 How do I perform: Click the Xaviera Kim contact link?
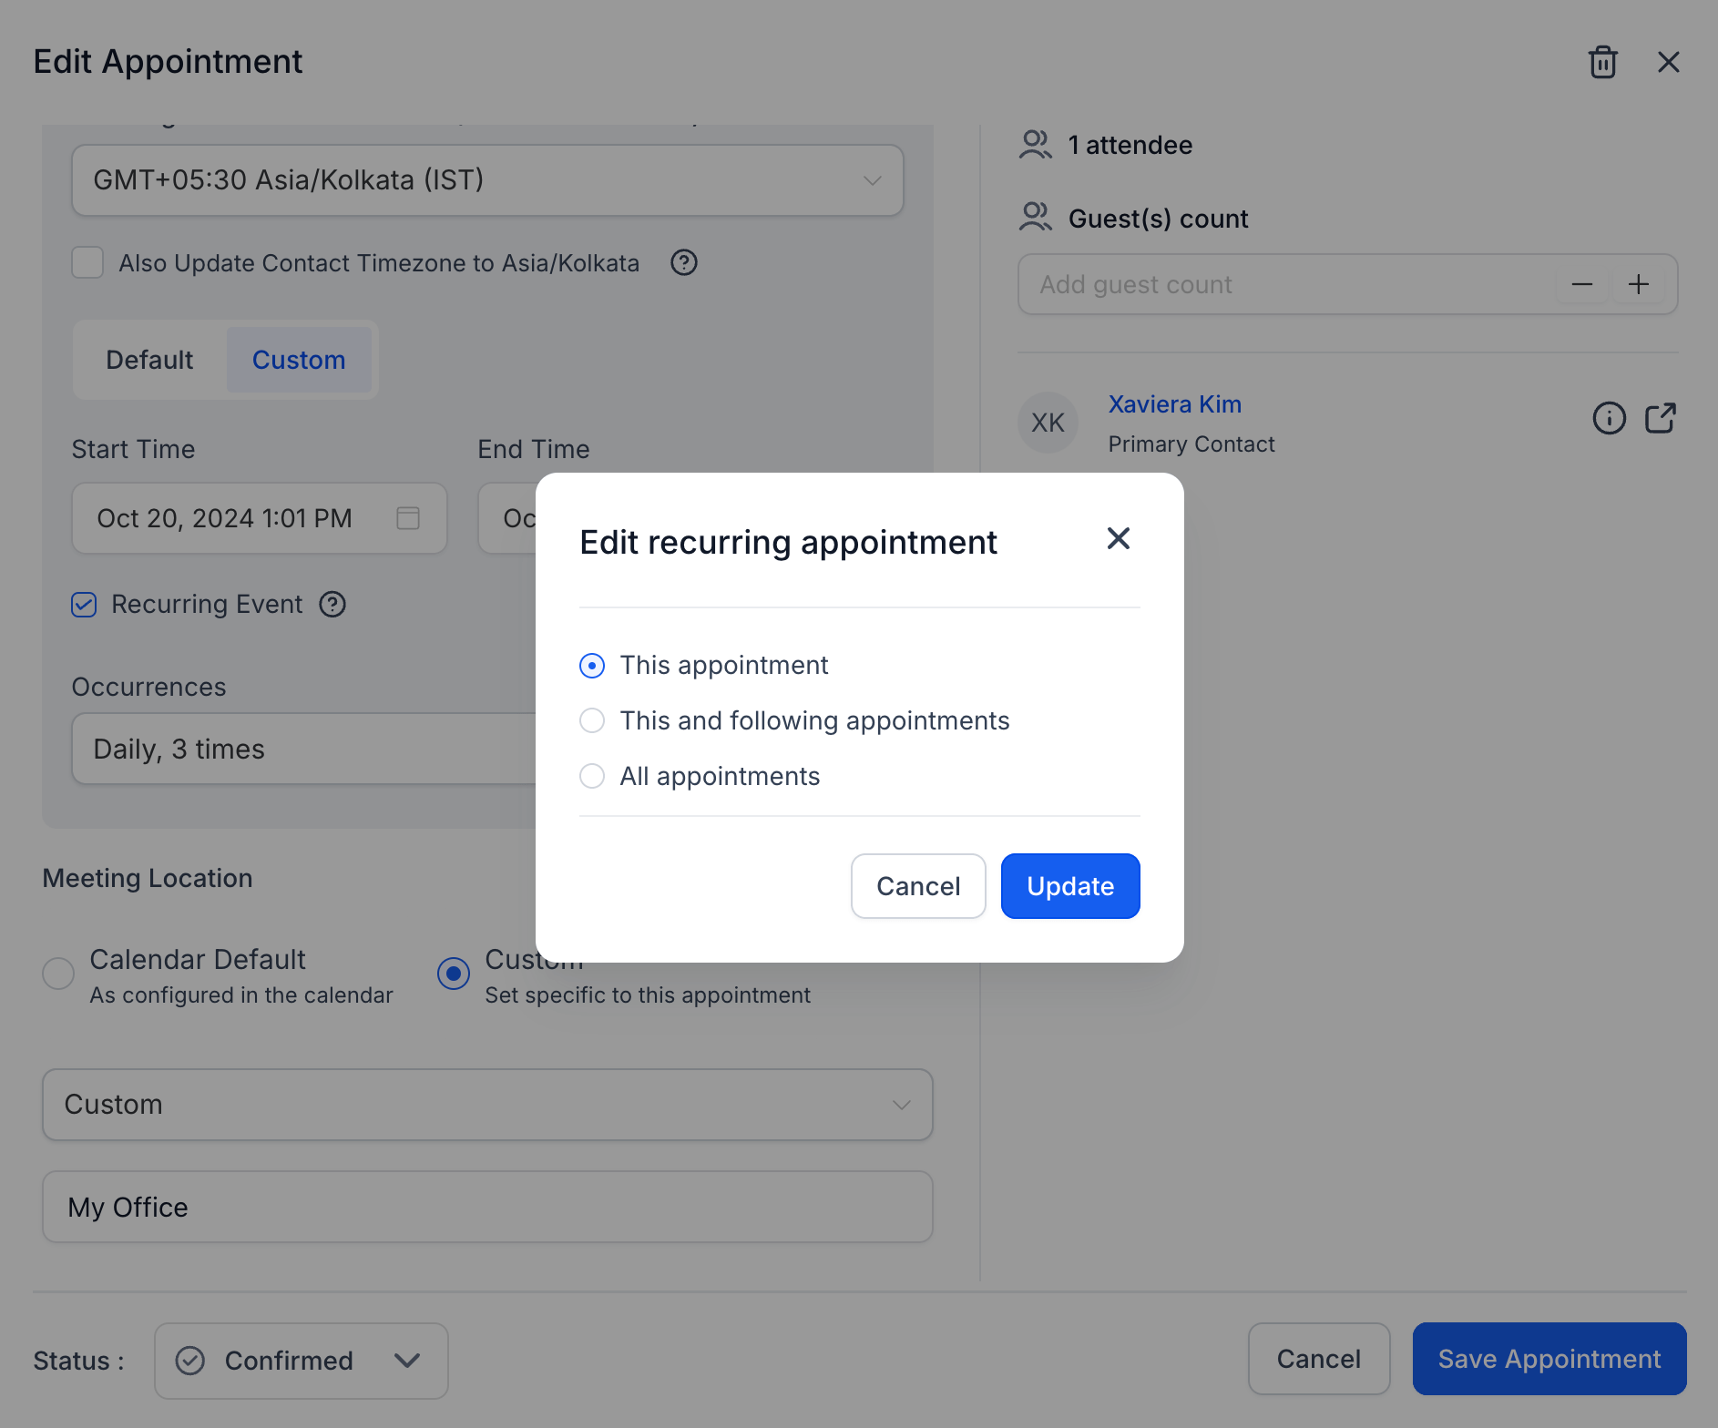[1174, 404]
